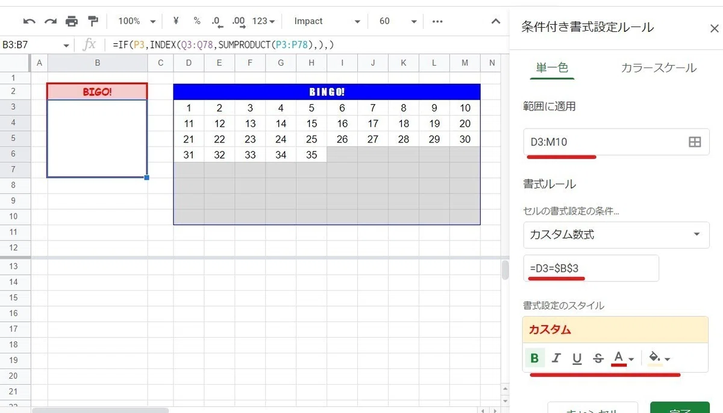Image resolution: width=723 pixels, height=413 pixels.
Task: Open the fill color picker in style
Action: 659,359
